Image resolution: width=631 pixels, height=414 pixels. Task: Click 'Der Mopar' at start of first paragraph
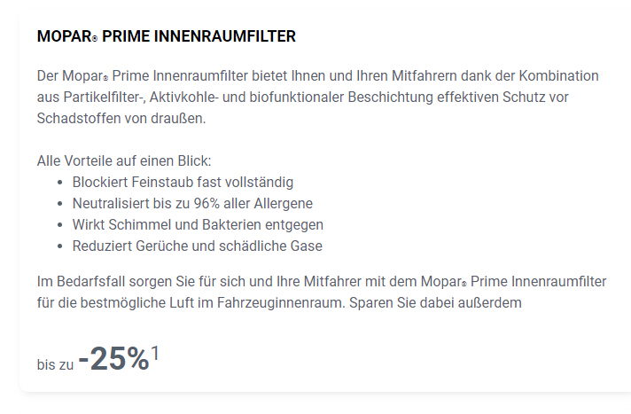pos(70,75)
